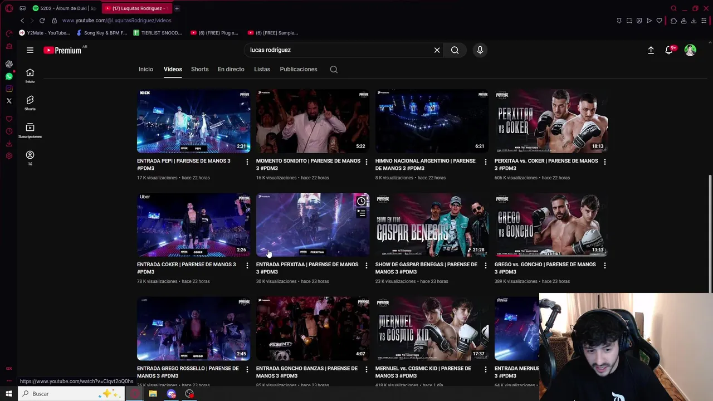Open the YouTube create upload icon
The image size is (713, 401).
[651, 50]
